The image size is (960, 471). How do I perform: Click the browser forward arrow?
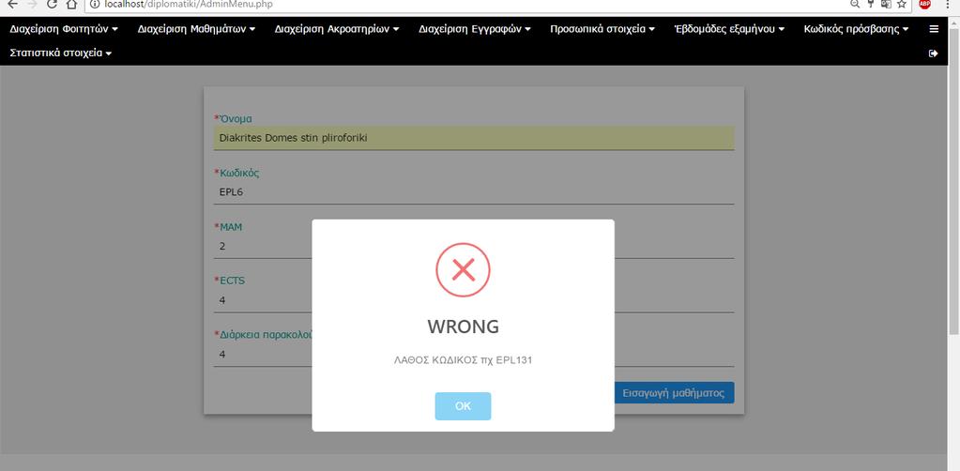[x=33, y=4]
